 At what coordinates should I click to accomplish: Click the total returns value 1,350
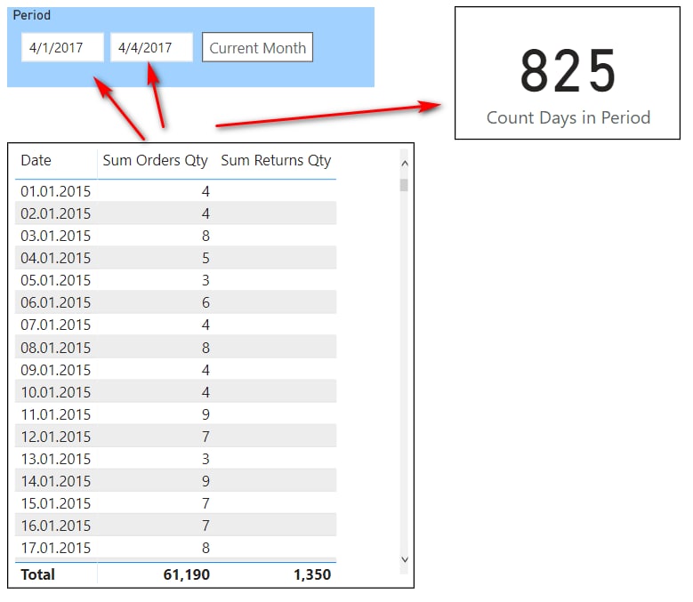point(312,574)
